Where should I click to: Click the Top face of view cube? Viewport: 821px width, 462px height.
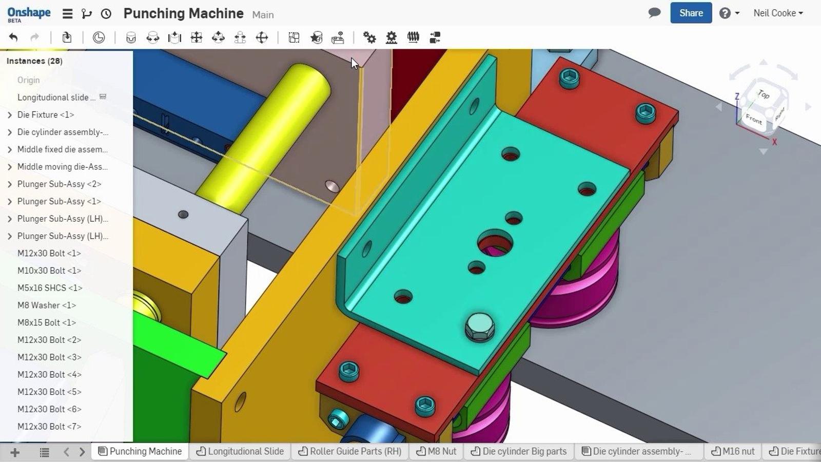tap(764, 94)
